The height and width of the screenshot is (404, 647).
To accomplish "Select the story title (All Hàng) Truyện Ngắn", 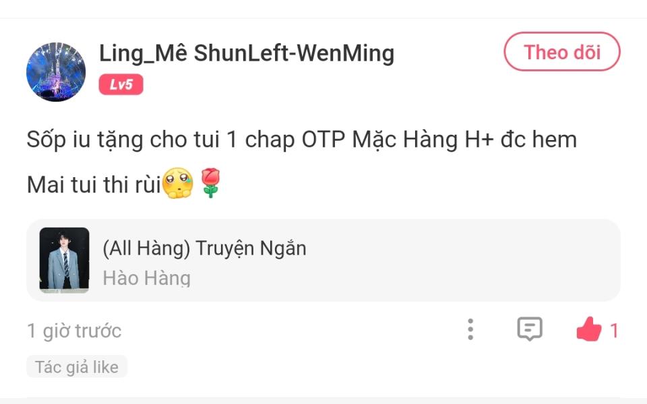I will tap(205, 248).
